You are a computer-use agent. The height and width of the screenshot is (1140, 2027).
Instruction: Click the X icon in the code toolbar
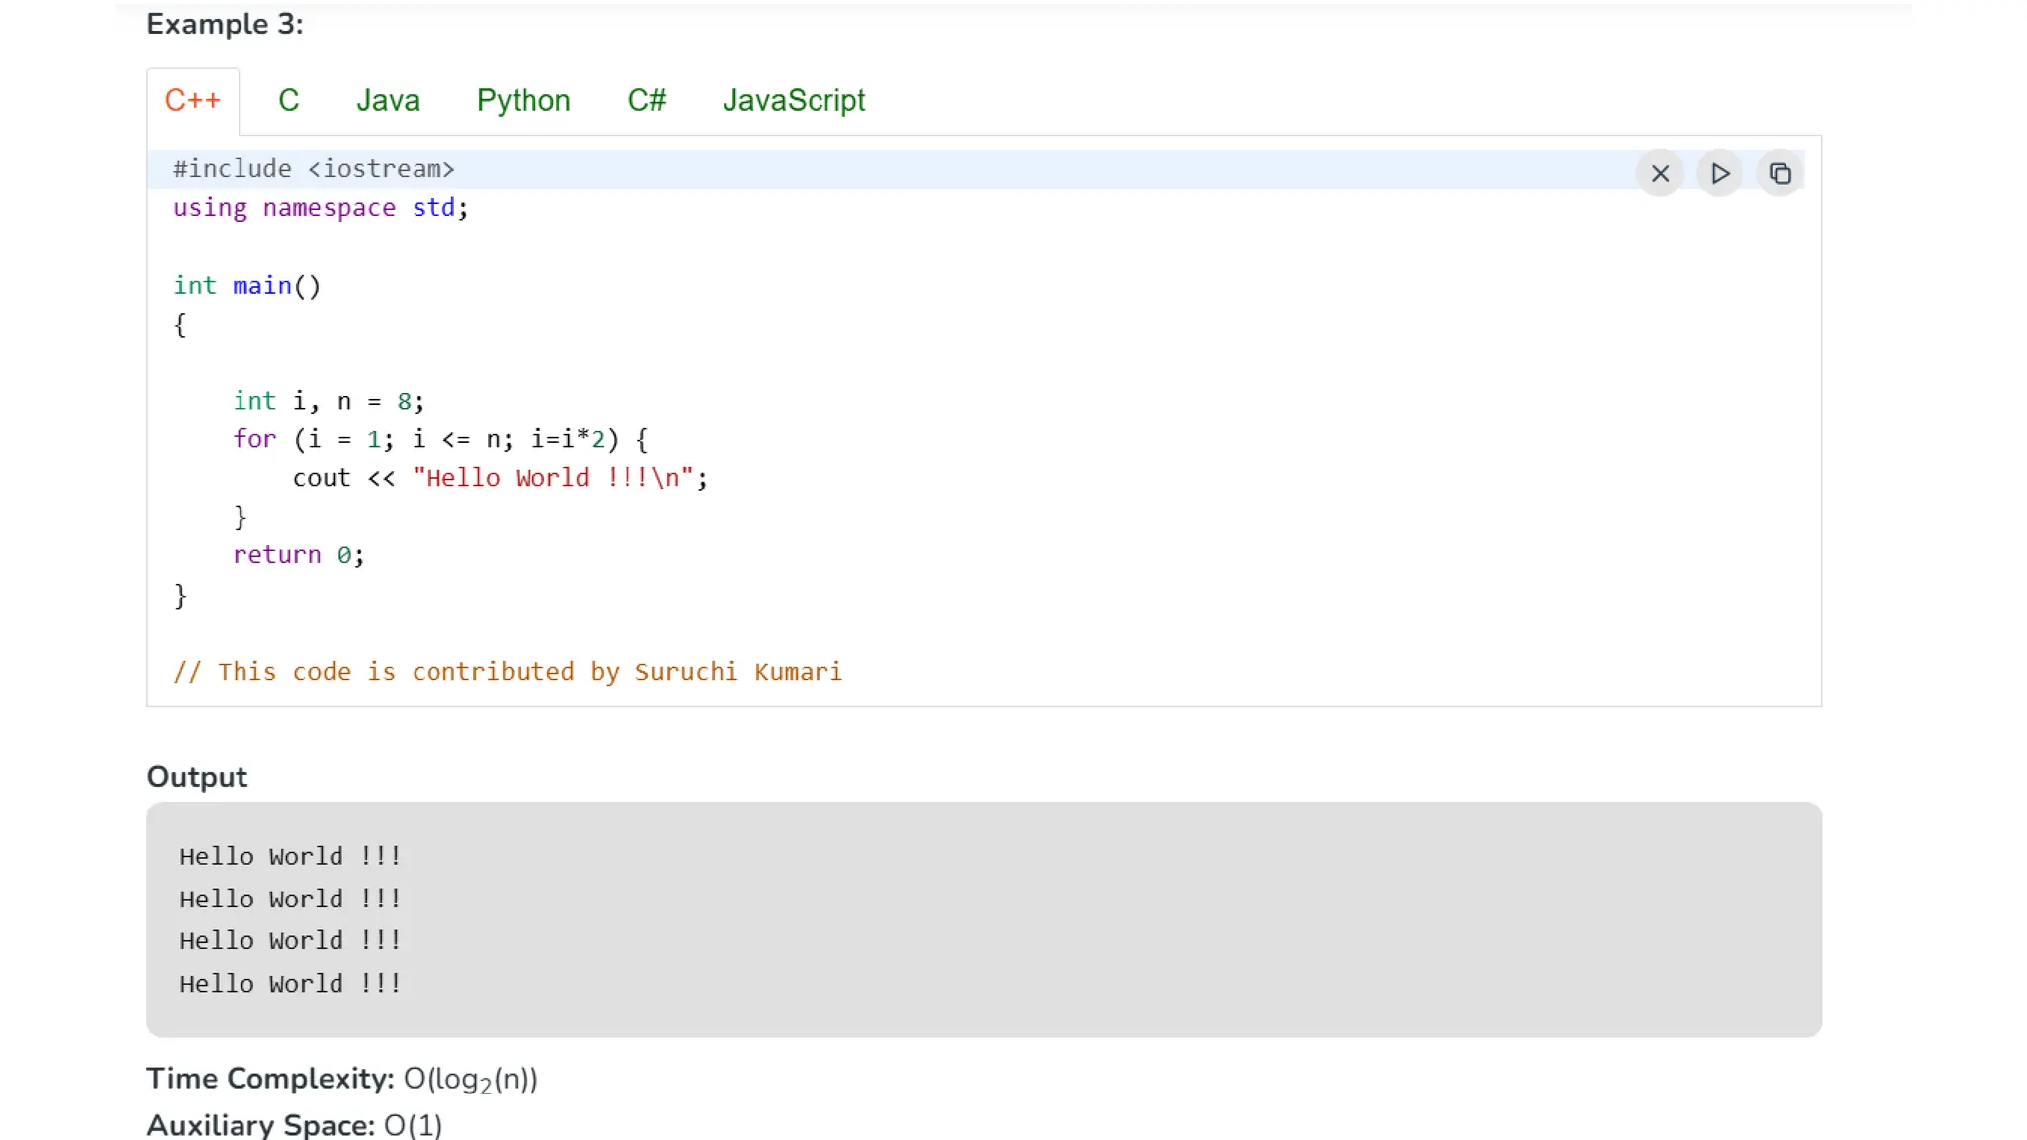pos(1660,174)
